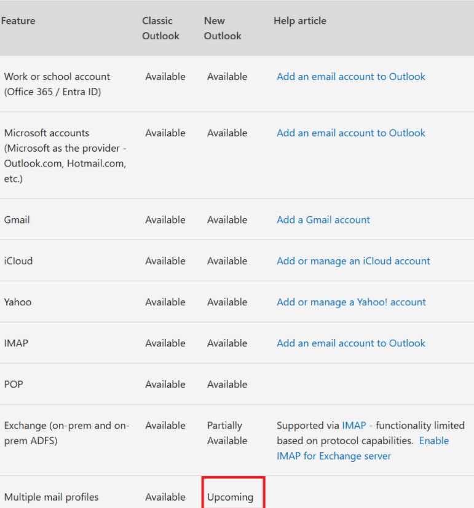Click the Classic Outlook column header
This screenshot has height=508, width=474.
pos(160,28)
